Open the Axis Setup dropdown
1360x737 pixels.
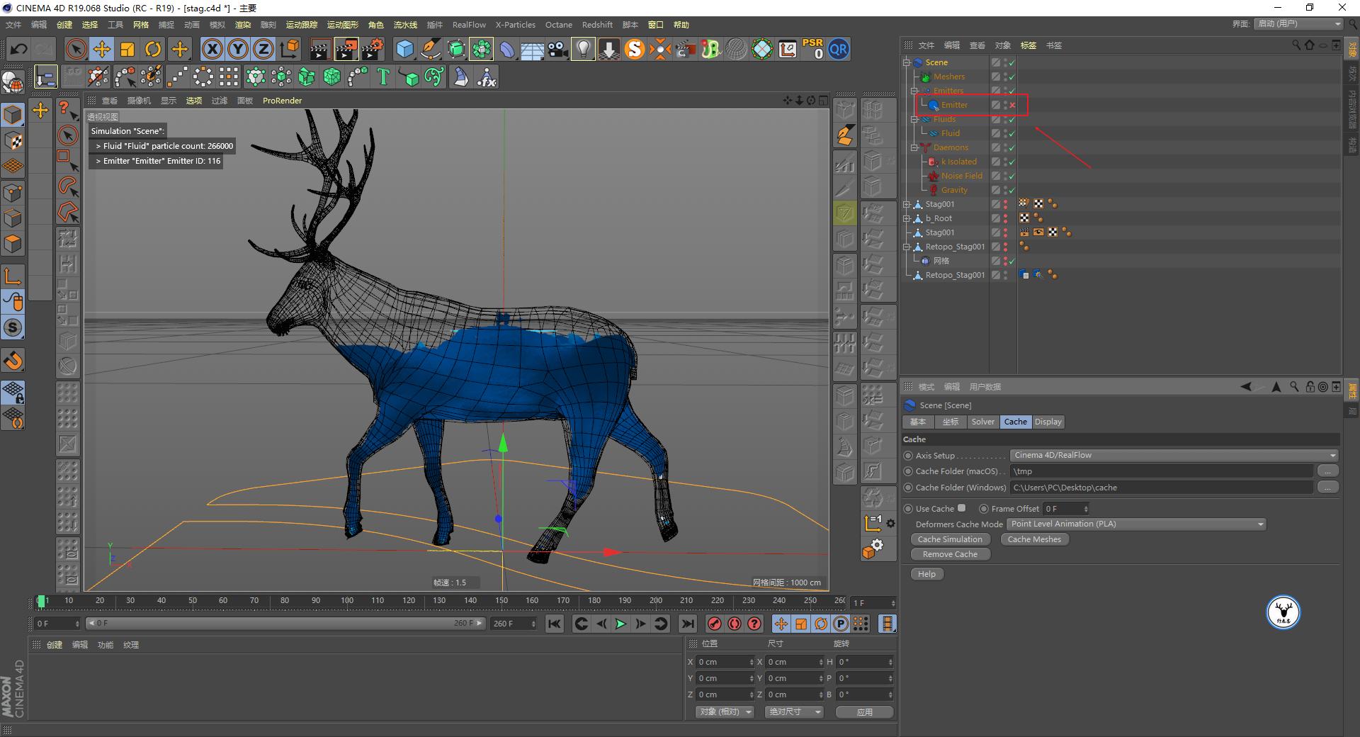1173,455
